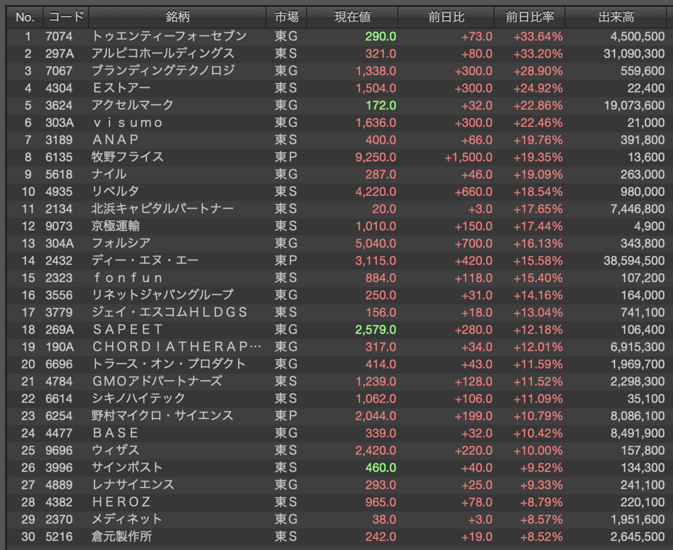Select the fonfun stock name
This screenshot has width=673, height=550.
click(128, 277)
